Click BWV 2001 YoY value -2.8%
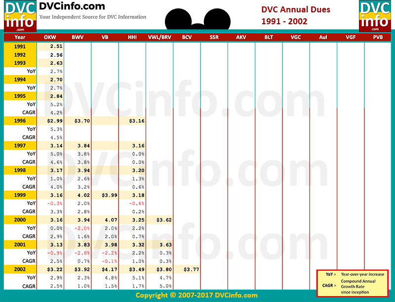The width and height of the screenshot is (395, 302). 82,253
